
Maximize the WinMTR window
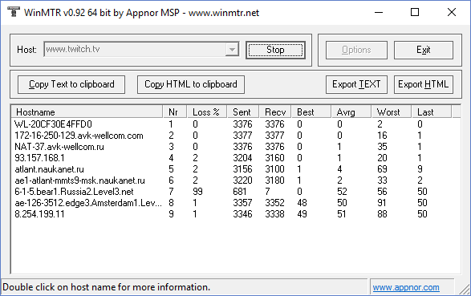415,12
